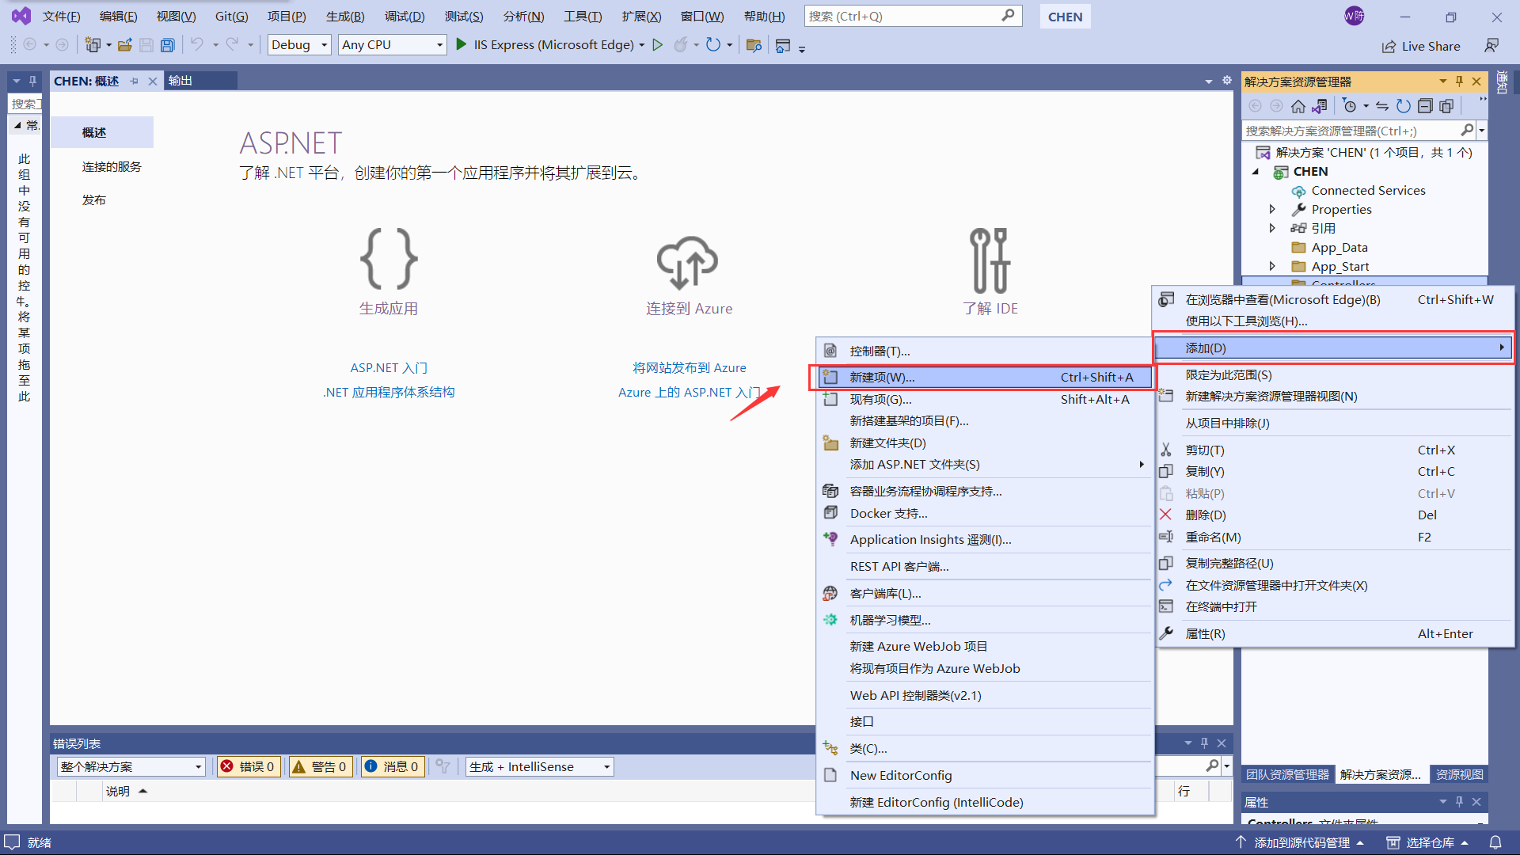Sort by the 说明 column header
The height and width of the screenshot is (855, 1520).
[118, 791]
